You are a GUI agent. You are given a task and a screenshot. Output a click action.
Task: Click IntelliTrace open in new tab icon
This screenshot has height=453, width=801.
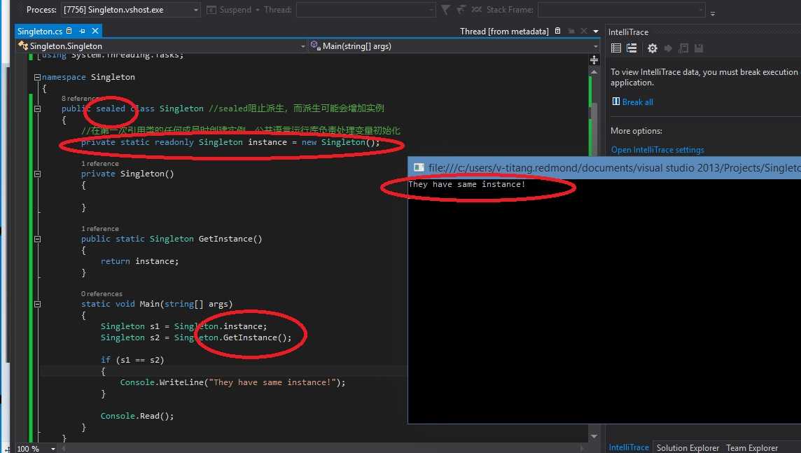[x=683, y=48]
